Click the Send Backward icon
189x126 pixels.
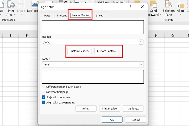(153, 4)
